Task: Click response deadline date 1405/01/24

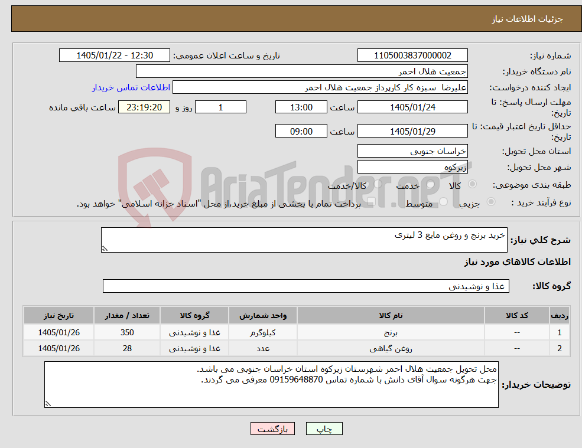Action: 412,107
